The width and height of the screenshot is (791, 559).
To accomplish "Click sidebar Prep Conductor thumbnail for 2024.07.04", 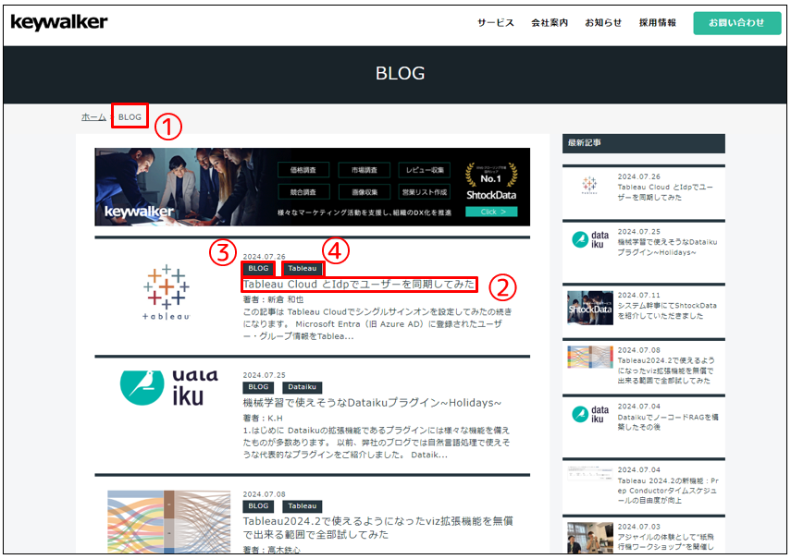I will click(589, 473).
